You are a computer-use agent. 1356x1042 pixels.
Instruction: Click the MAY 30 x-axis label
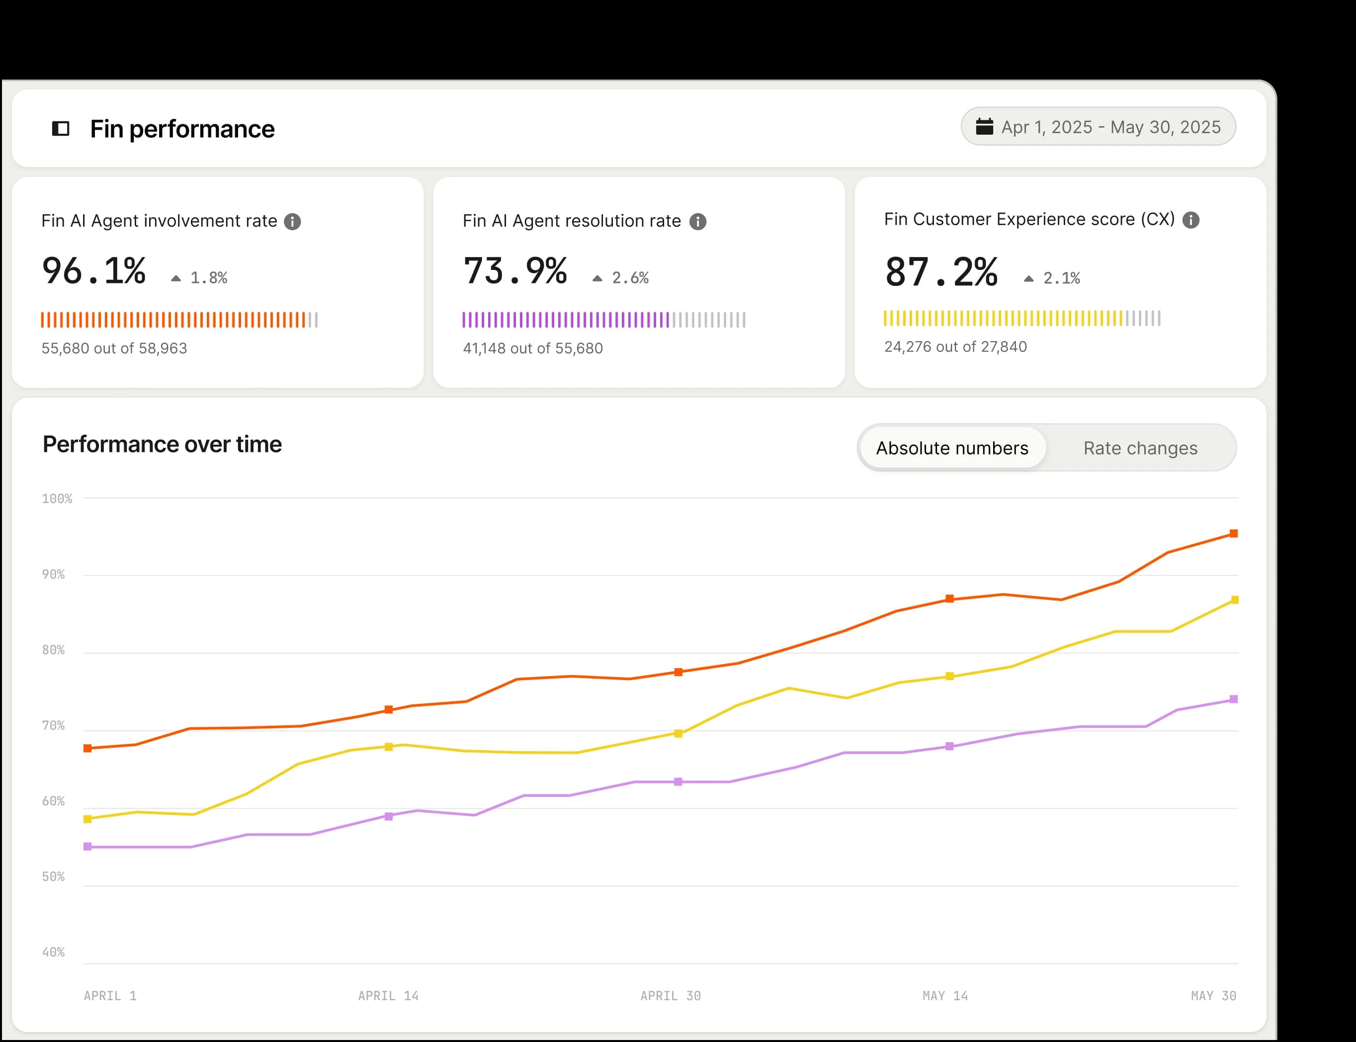pos(1214,995)
